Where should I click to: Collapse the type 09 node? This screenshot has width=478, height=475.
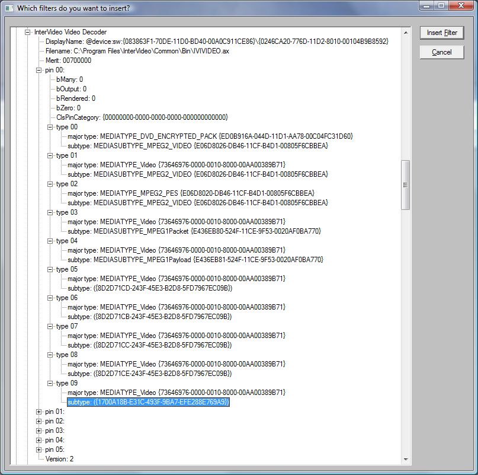50,383
